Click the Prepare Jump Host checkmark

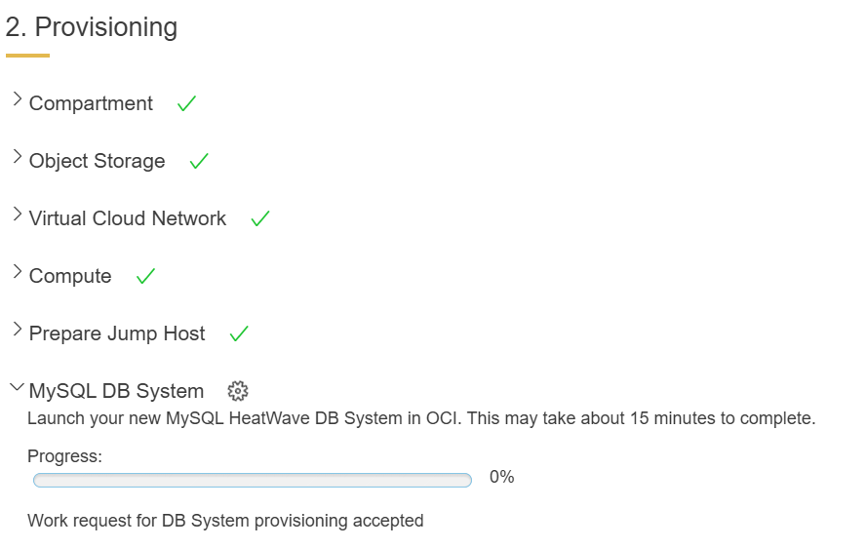[x=239, y=334]
